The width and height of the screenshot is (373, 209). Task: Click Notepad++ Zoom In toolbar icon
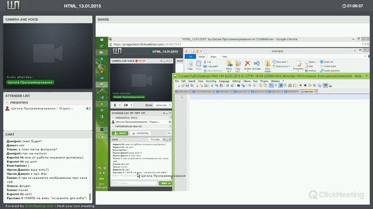249,85
